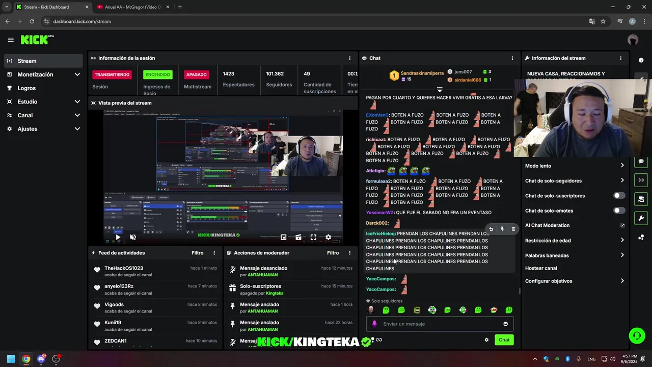652x367 pixels.
Task: Toggle Chat de solo-suscriptores switch
Action: click(x=619, y=196)
